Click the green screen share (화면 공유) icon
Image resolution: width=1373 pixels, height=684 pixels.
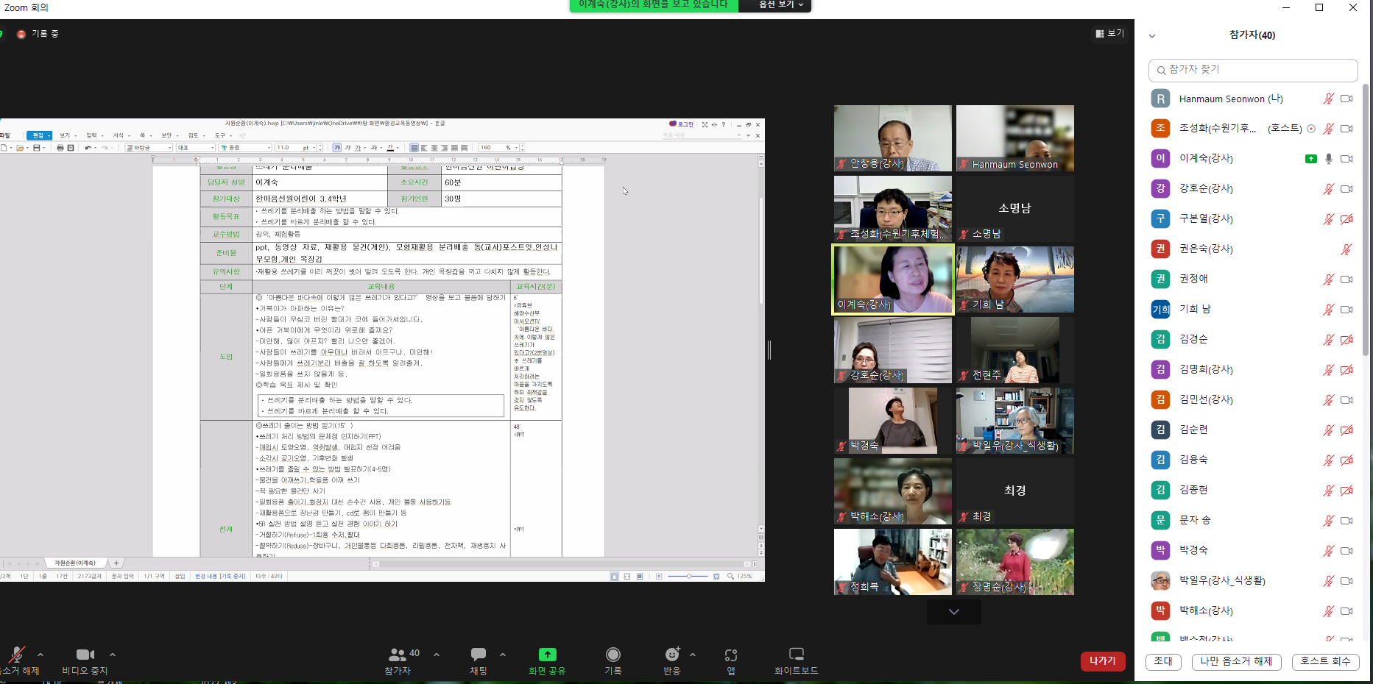point(547,654)
